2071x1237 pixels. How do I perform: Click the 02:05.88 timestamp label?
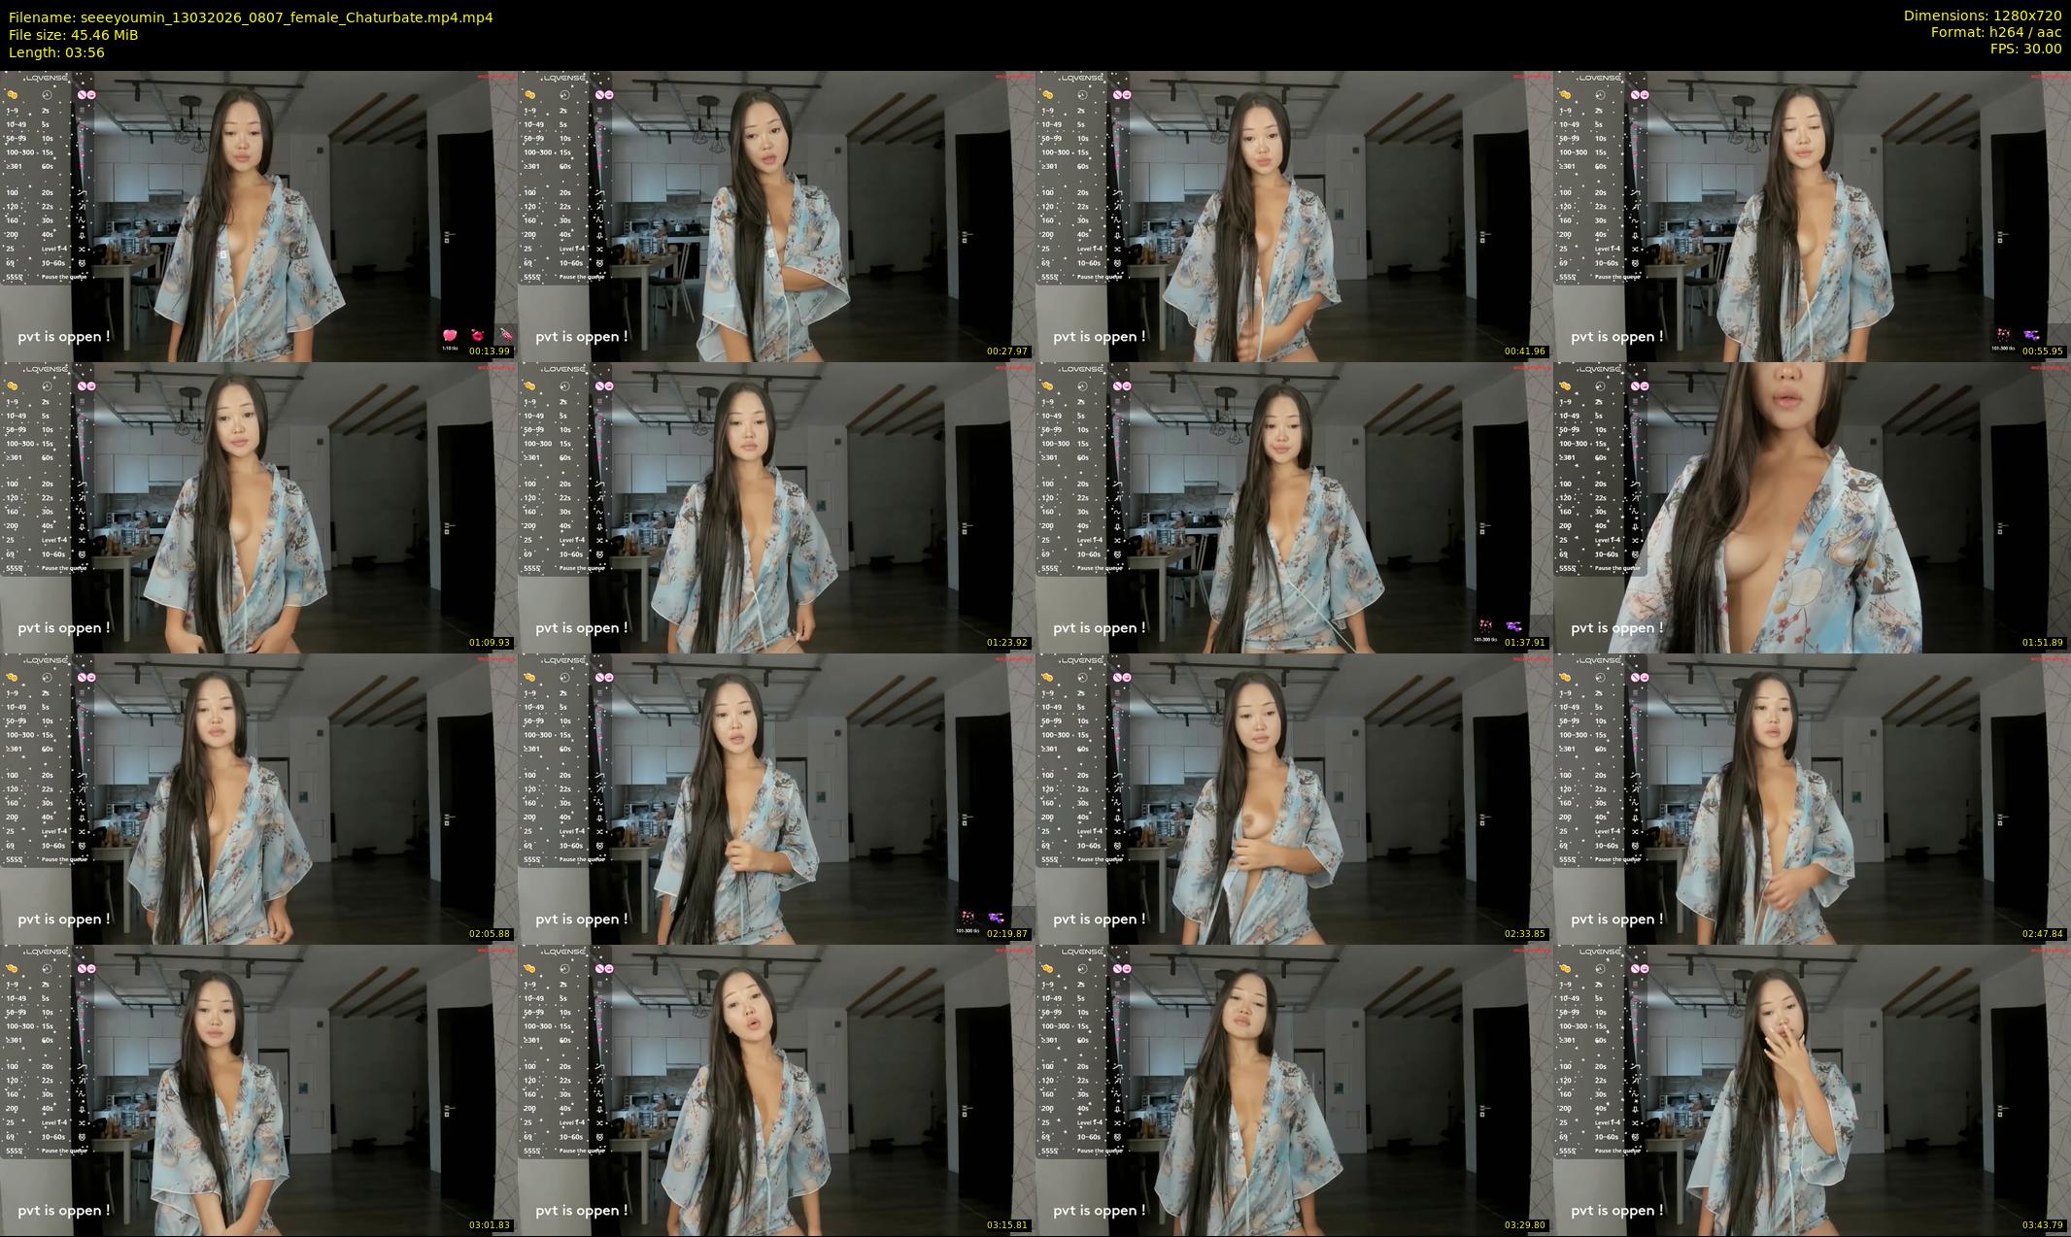tap(490, 934)
